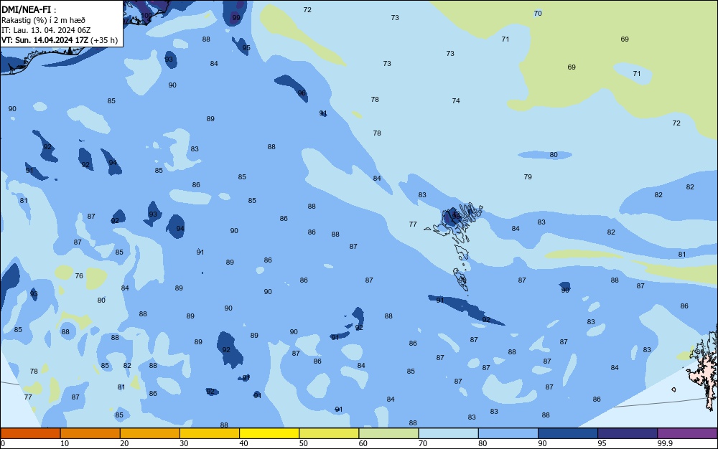Select the orange 10–20 legend color block
The width and height of the screenshot is (718, 449).
(90, 433)
